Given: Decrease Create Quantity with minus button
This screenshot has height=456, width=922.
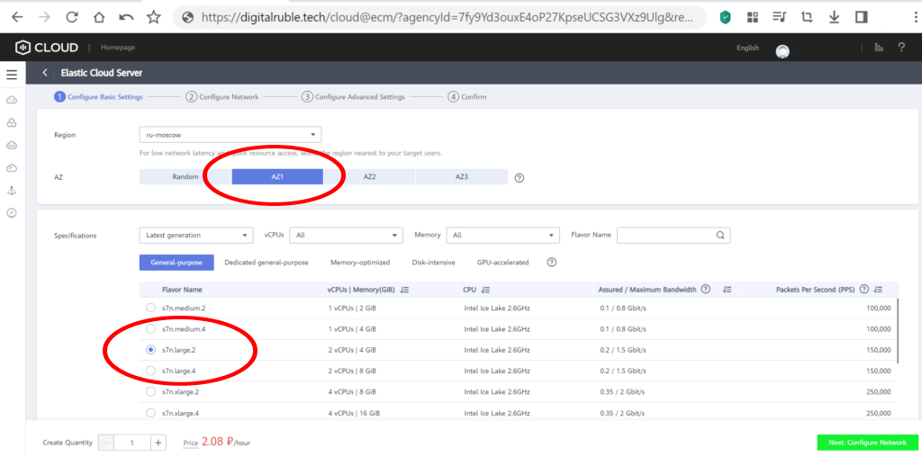Looking at the screenshot, I should tap(106, 443).
